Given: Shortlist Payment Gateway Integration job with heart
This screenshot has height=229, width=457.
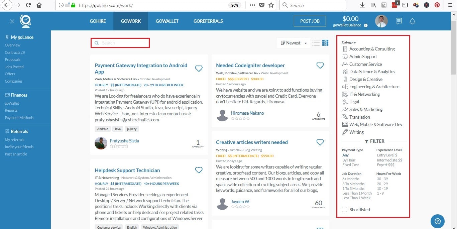Looking at the screenshot, I should click(x=199, y=69).
